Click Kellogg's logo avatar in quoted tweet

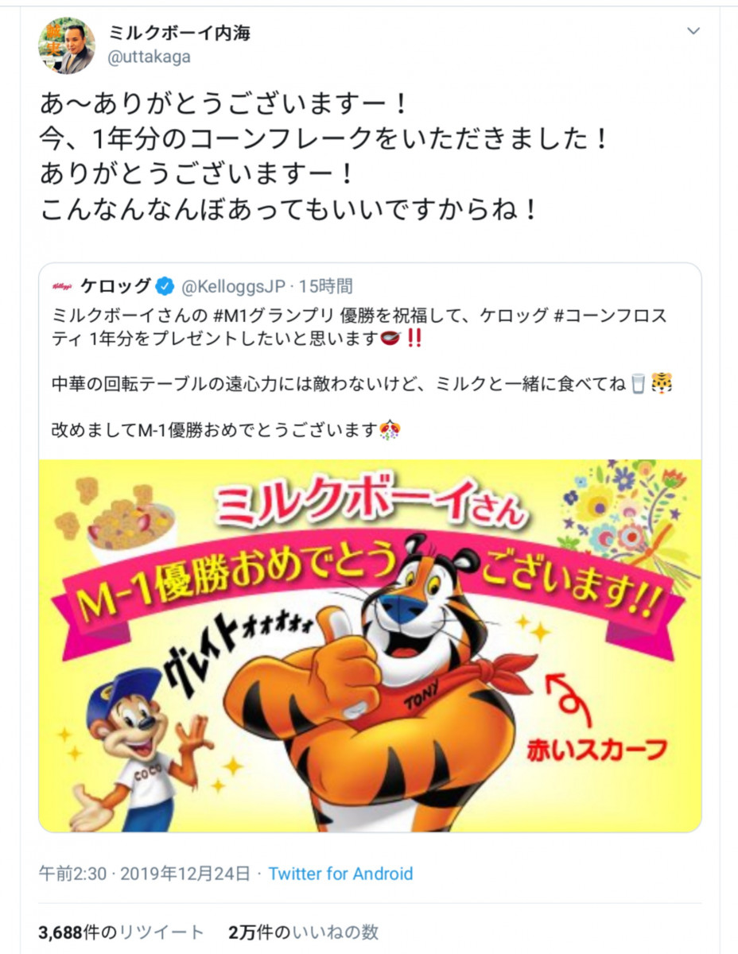pos(63,285)
